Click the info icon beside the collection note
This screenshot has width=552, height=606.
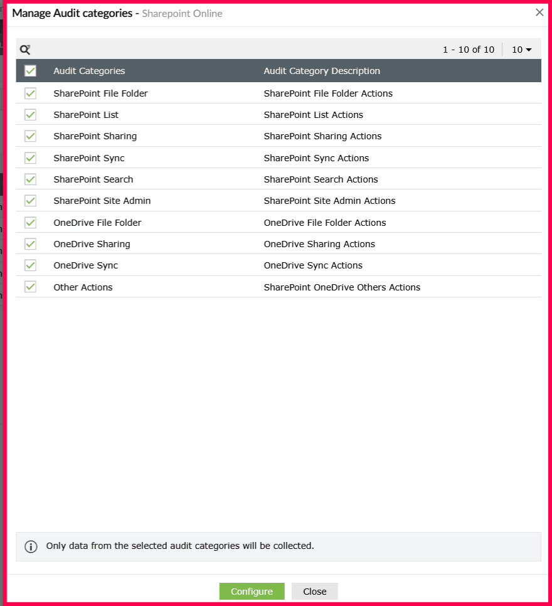[31, 546]
